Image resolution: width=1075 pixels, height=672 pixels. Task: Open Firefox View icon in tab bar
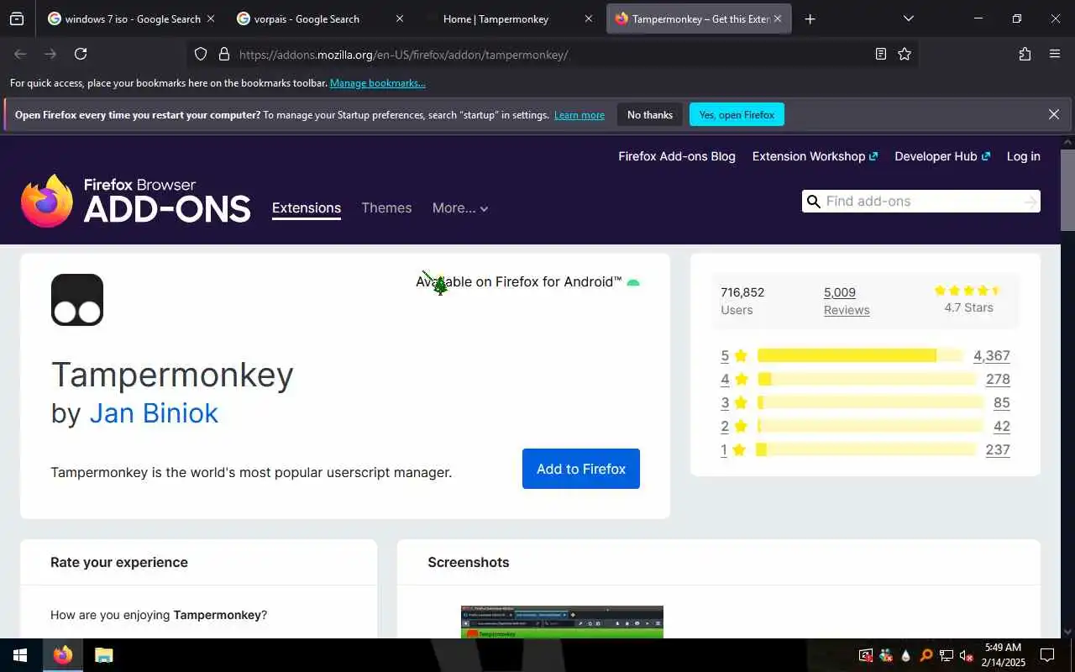click(x=17, y=18)
